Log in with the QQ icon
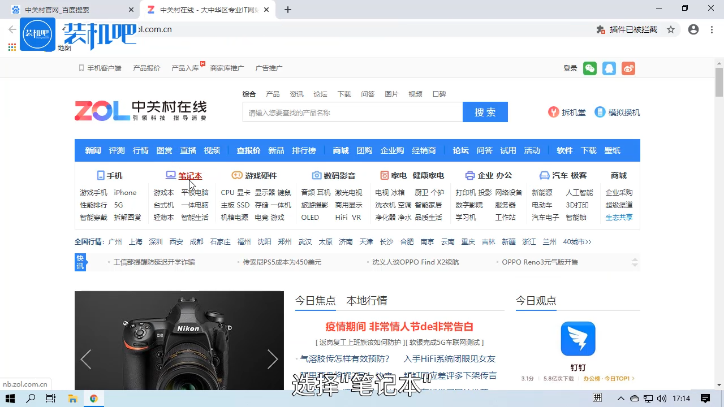 pyautogui.click(x=609, y=68)
